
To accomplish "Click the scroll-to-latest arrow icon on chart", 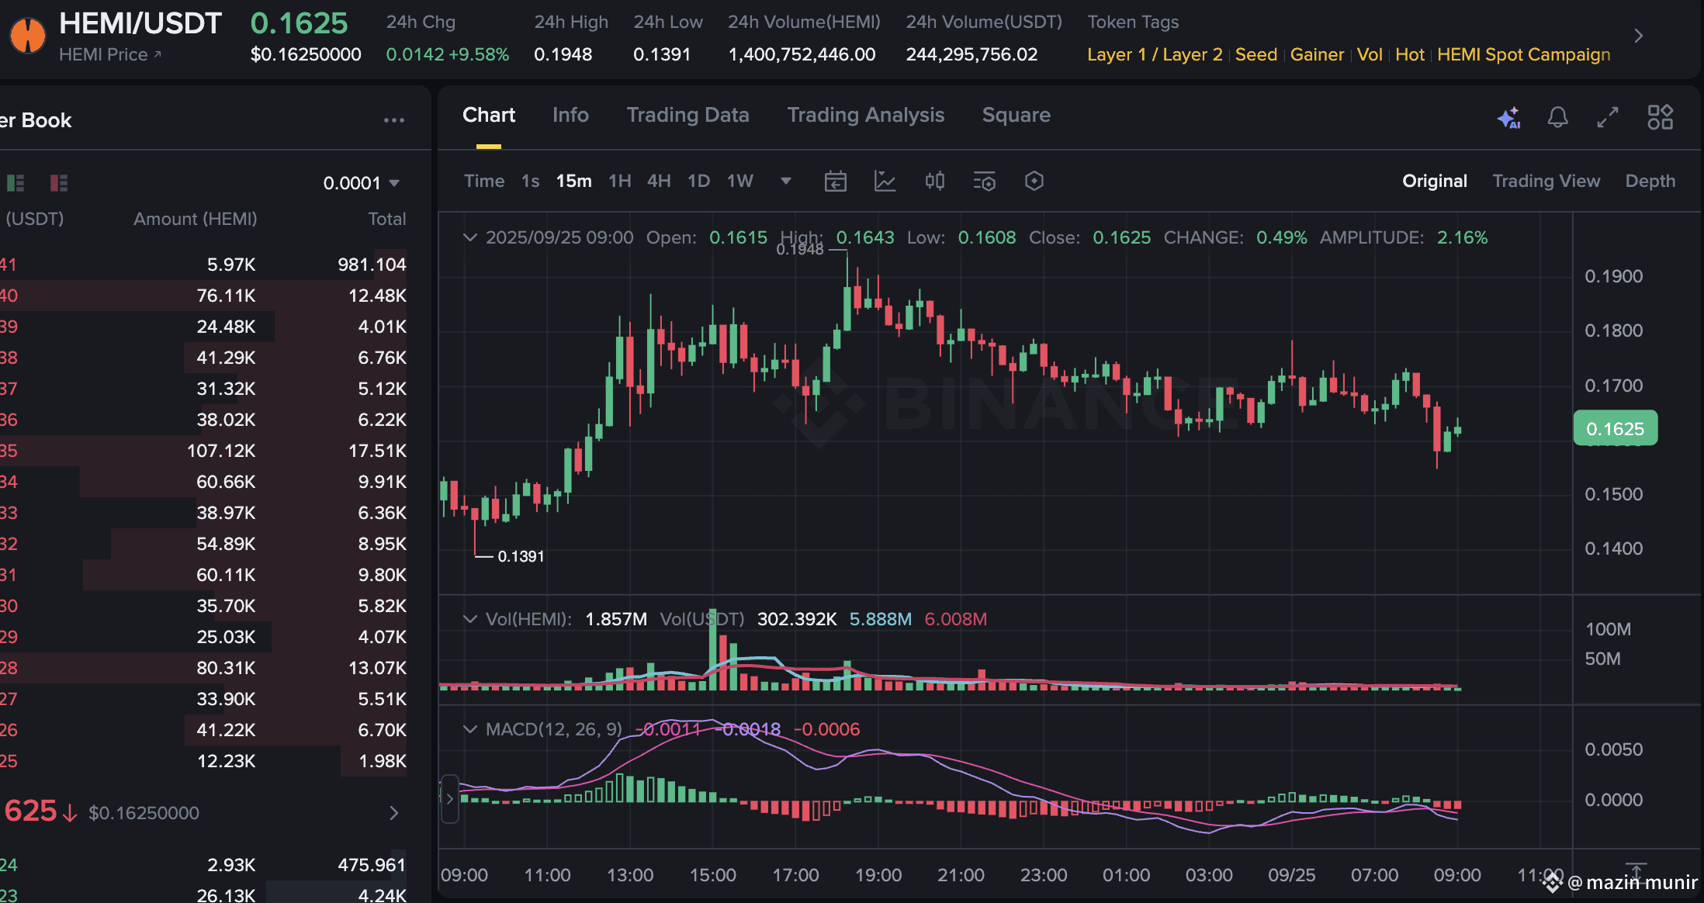I will 1636,871.
